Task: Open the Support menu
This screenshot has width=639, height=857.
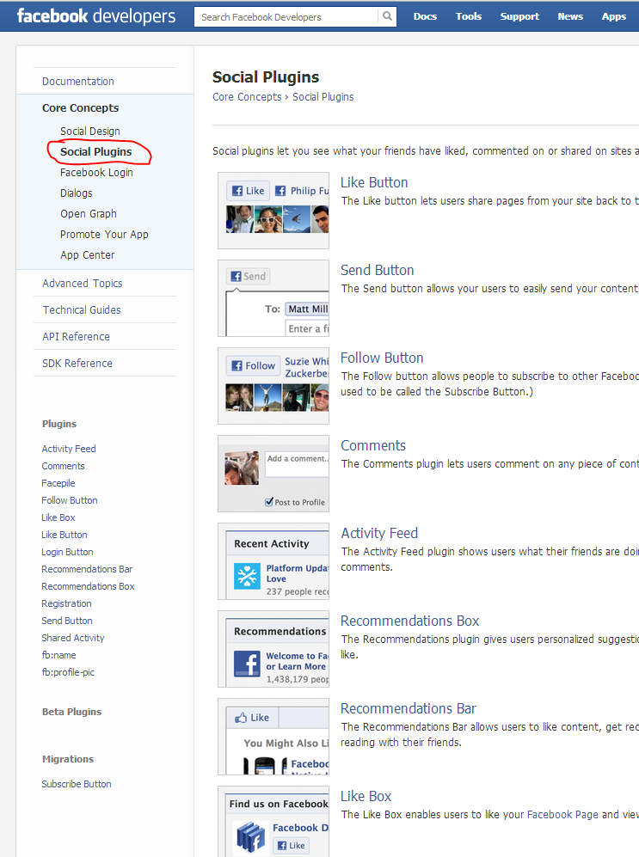Action: (519, 16)
